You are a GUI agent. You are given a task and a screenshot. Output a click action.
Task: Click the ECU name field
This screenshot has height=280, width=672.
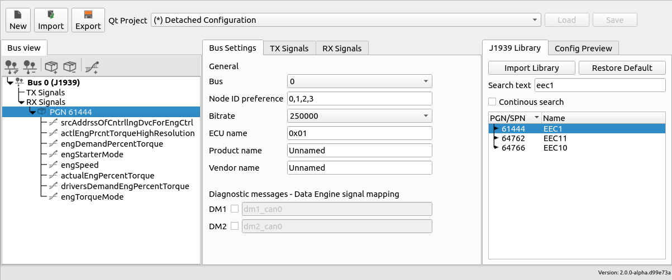pyautogui.click(x=360, y=133)
